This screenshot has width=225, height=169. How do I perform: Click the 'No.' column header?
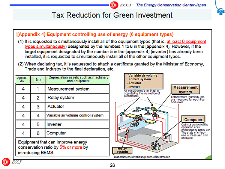click(x=38, y=80)
